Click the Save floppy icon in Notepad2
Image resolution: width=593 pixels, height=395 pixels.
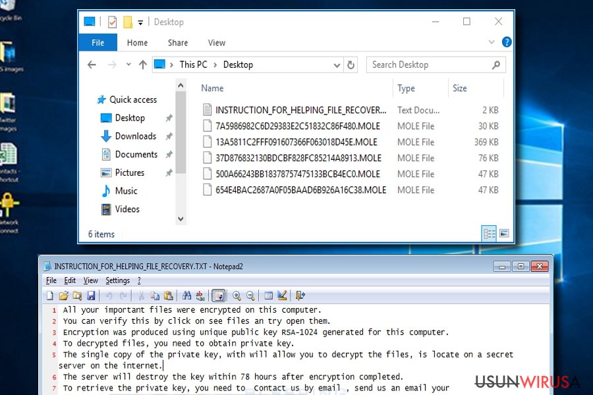[91, 296]
